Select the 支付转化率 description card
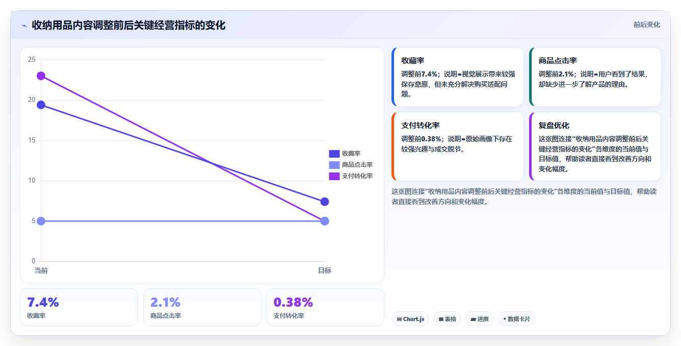The height and width of the screenshot is (346, 681). point(458,146)
